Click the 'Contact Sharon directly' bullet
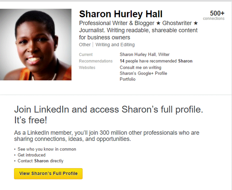Image resolution: width=232 pixels, height=190 pixels. 40,161
